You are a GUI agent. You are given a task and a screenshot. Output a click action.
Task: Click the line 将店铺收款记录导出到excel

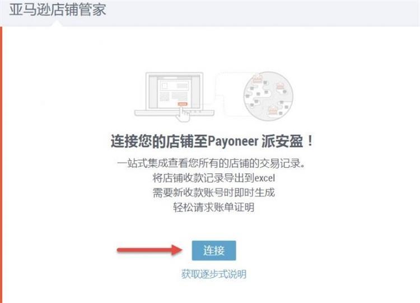coord(214,178)
